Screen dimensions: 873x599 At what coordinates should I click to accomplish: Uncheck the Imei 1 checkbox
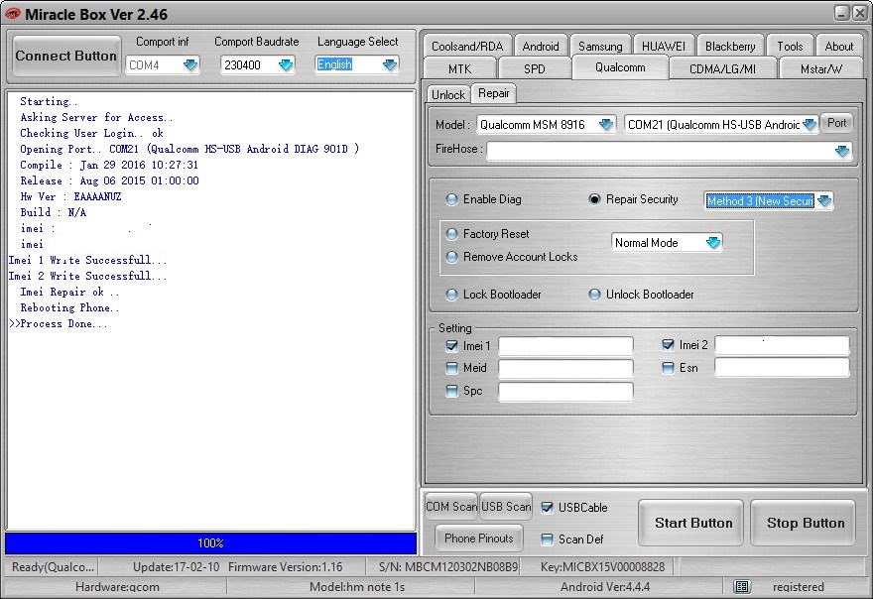[452, 346]
